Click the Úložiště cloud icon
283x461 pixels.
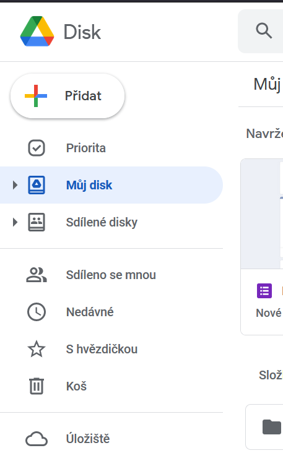(x=37, y=439)
